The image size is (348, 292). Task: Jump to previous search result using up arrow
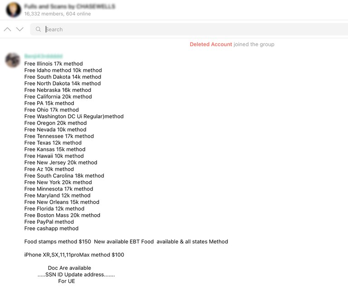(x=7, y=29)
